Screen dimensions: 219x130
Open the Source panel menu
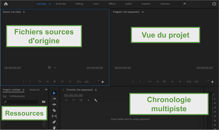point(24,12)
